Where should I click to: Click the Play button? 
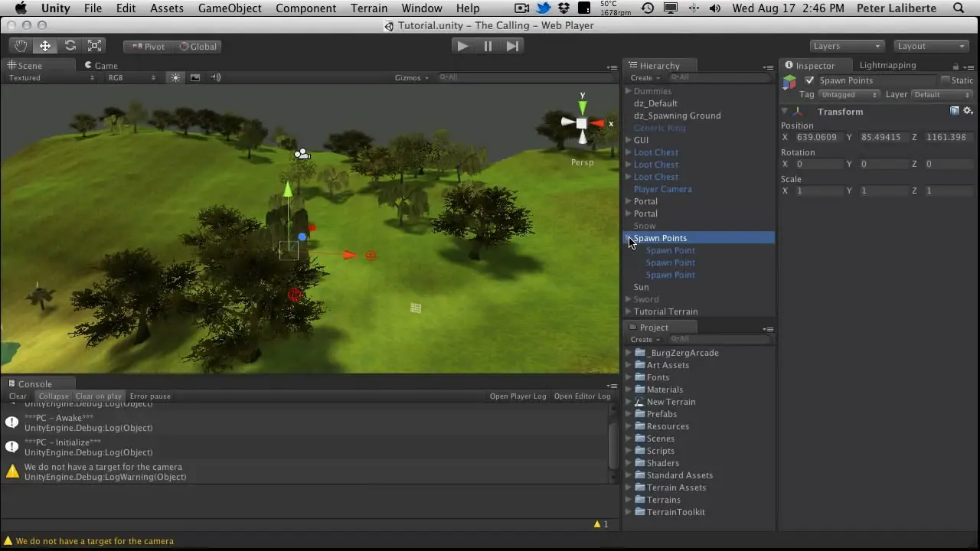click(x=462, y=46)
